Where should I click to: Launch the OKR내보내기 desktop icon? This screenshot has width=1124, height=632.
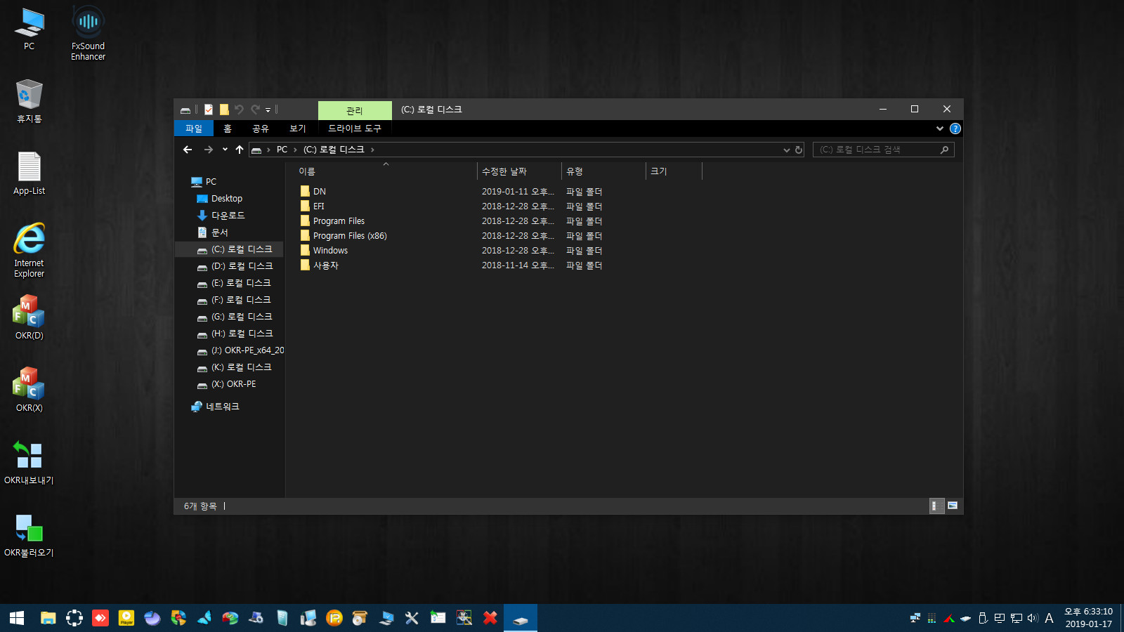coord(29,462)
